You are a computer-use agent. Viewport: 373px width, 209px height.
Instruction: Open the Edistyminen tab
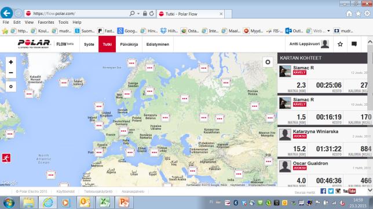158,44
